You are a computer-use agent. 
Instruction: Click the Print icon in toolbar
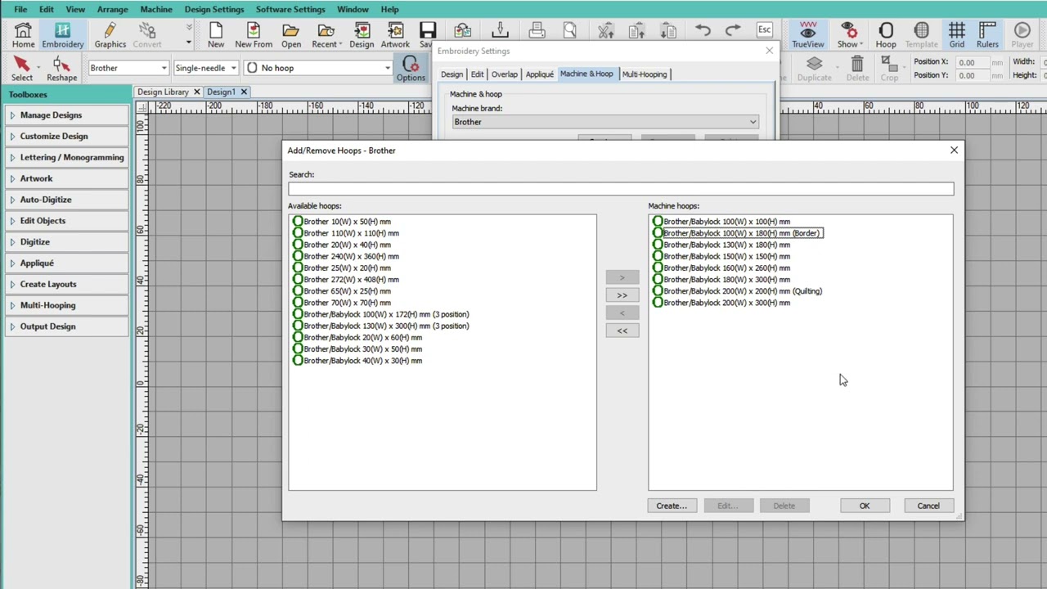pos(537,31)
